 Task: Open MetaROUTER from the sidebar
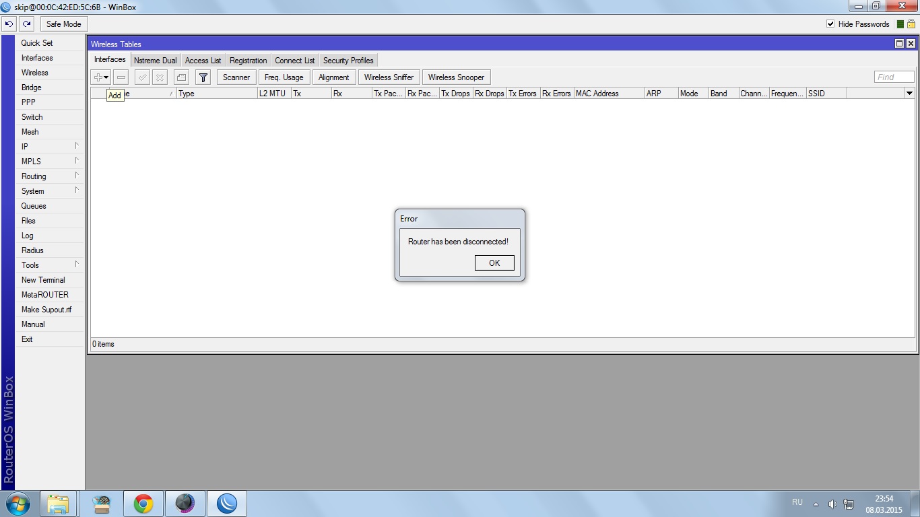coord(50,295)
